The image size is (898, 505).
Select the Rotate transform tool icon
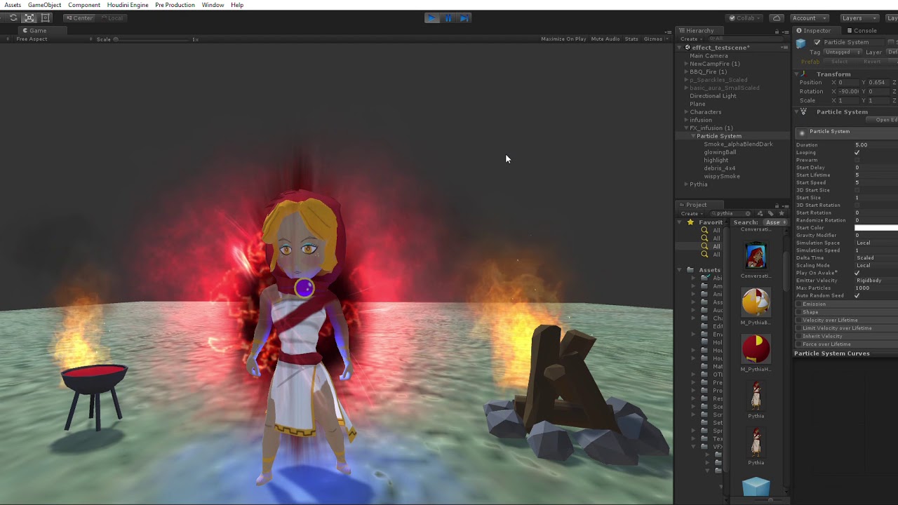click(13, 18)
